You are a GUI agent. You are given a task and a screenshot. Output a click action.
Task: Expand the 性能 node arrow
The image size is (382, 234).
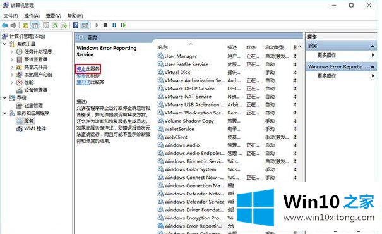tap(12, 82)
